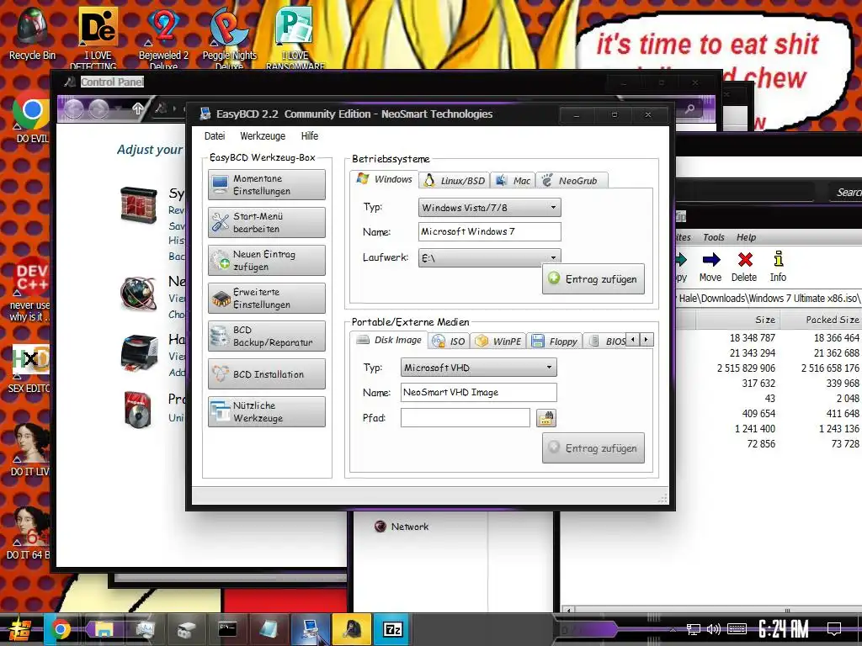The width and height of the screenshot is (862, 646).
Task: Sort by Packed Size column in 7-Zip
Action: point(822,320)
